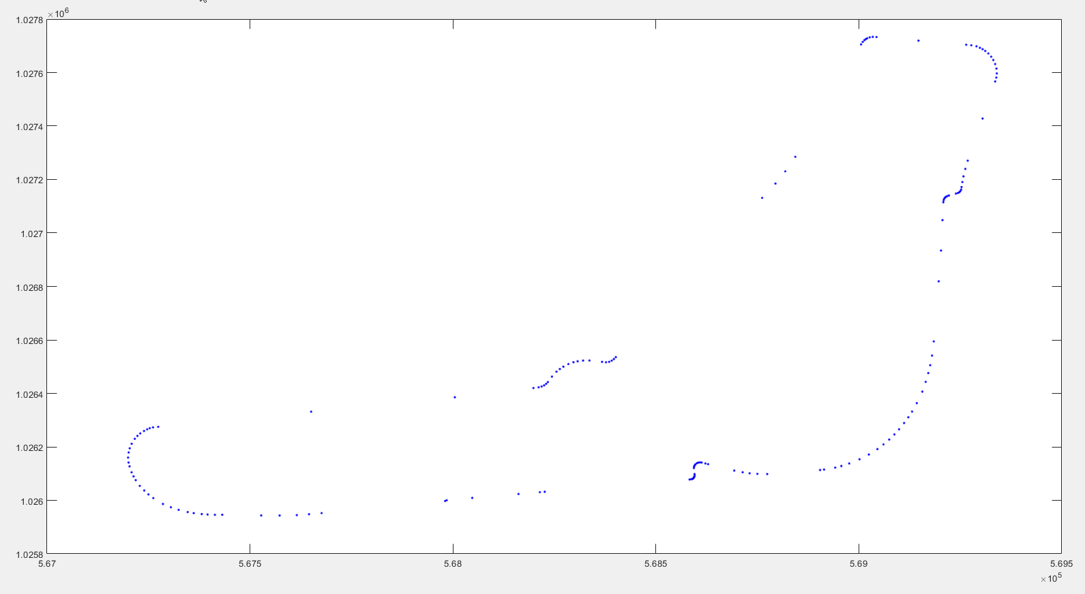This screenshot has width=1085, height=594.
Task: Click the y-axis tick label 1.027
Action: coord(31,234)
